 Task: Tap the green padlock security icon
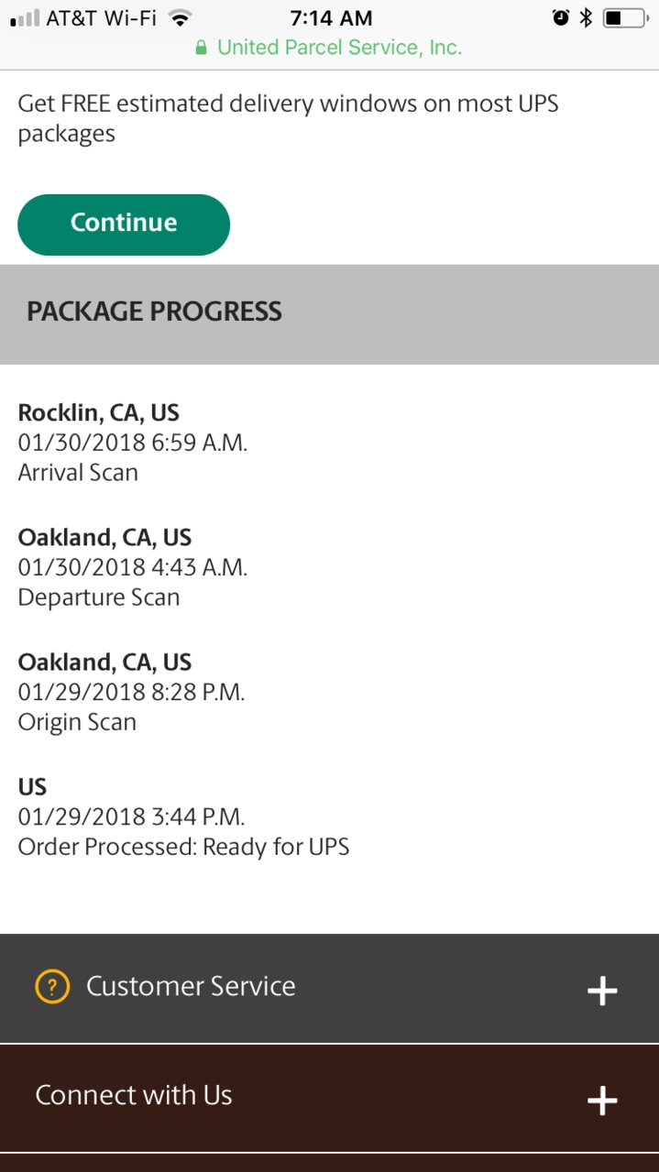(202, 48)
